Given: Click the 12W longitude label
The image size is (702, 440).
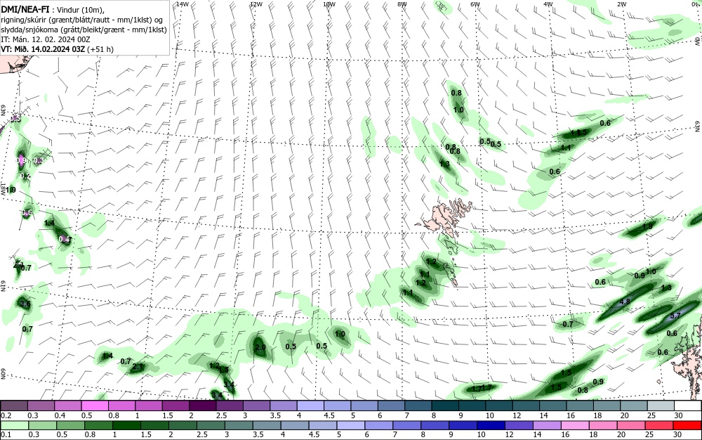Looking at the screenshot, I should (x=256, y=4).
